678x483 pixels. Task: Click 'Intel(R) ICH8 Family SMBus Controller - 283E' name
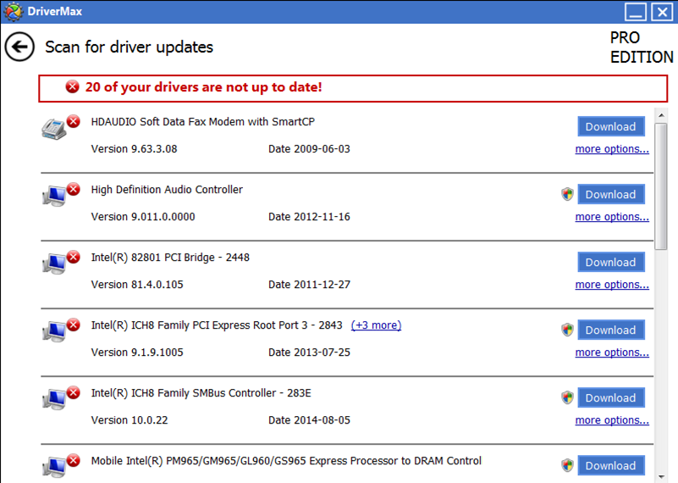(x=201, y=393)
